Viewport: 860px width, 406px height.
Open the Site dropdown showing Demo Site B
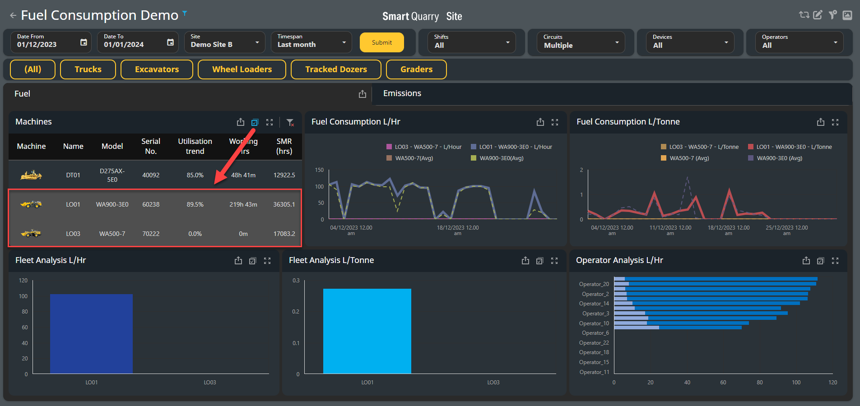click(225, 42)
